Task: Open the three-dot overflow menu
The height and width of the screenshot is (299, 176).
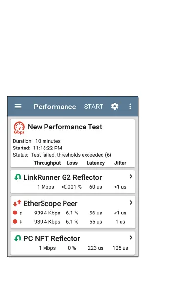Action: pyautogui.click(x=130, y=107)
